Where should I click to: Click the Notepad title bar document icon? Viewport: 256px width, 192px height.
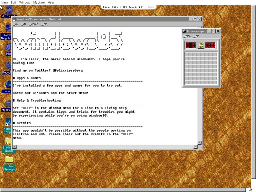click(14, 19)
